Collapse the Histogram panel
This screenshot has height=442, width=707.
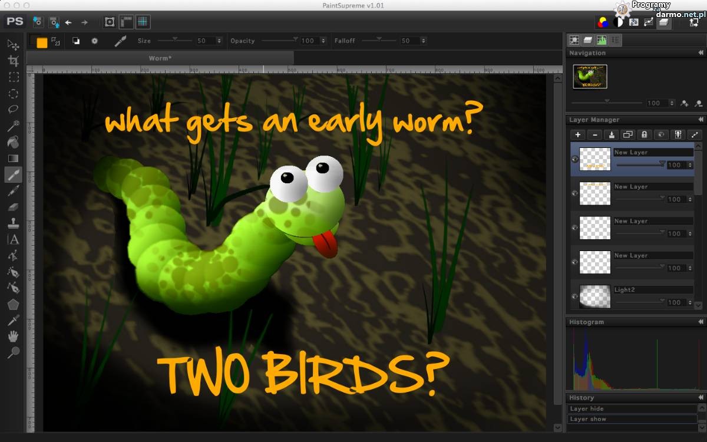(x=701, y=322)
